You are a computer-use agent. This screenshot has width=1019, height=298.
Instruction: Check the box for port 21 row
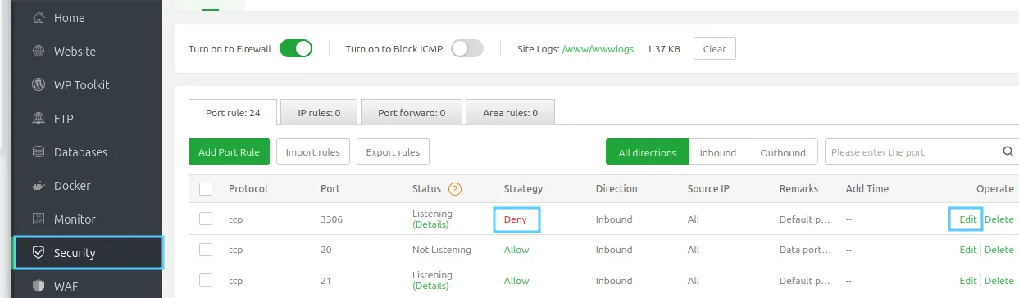coord(206,280)
